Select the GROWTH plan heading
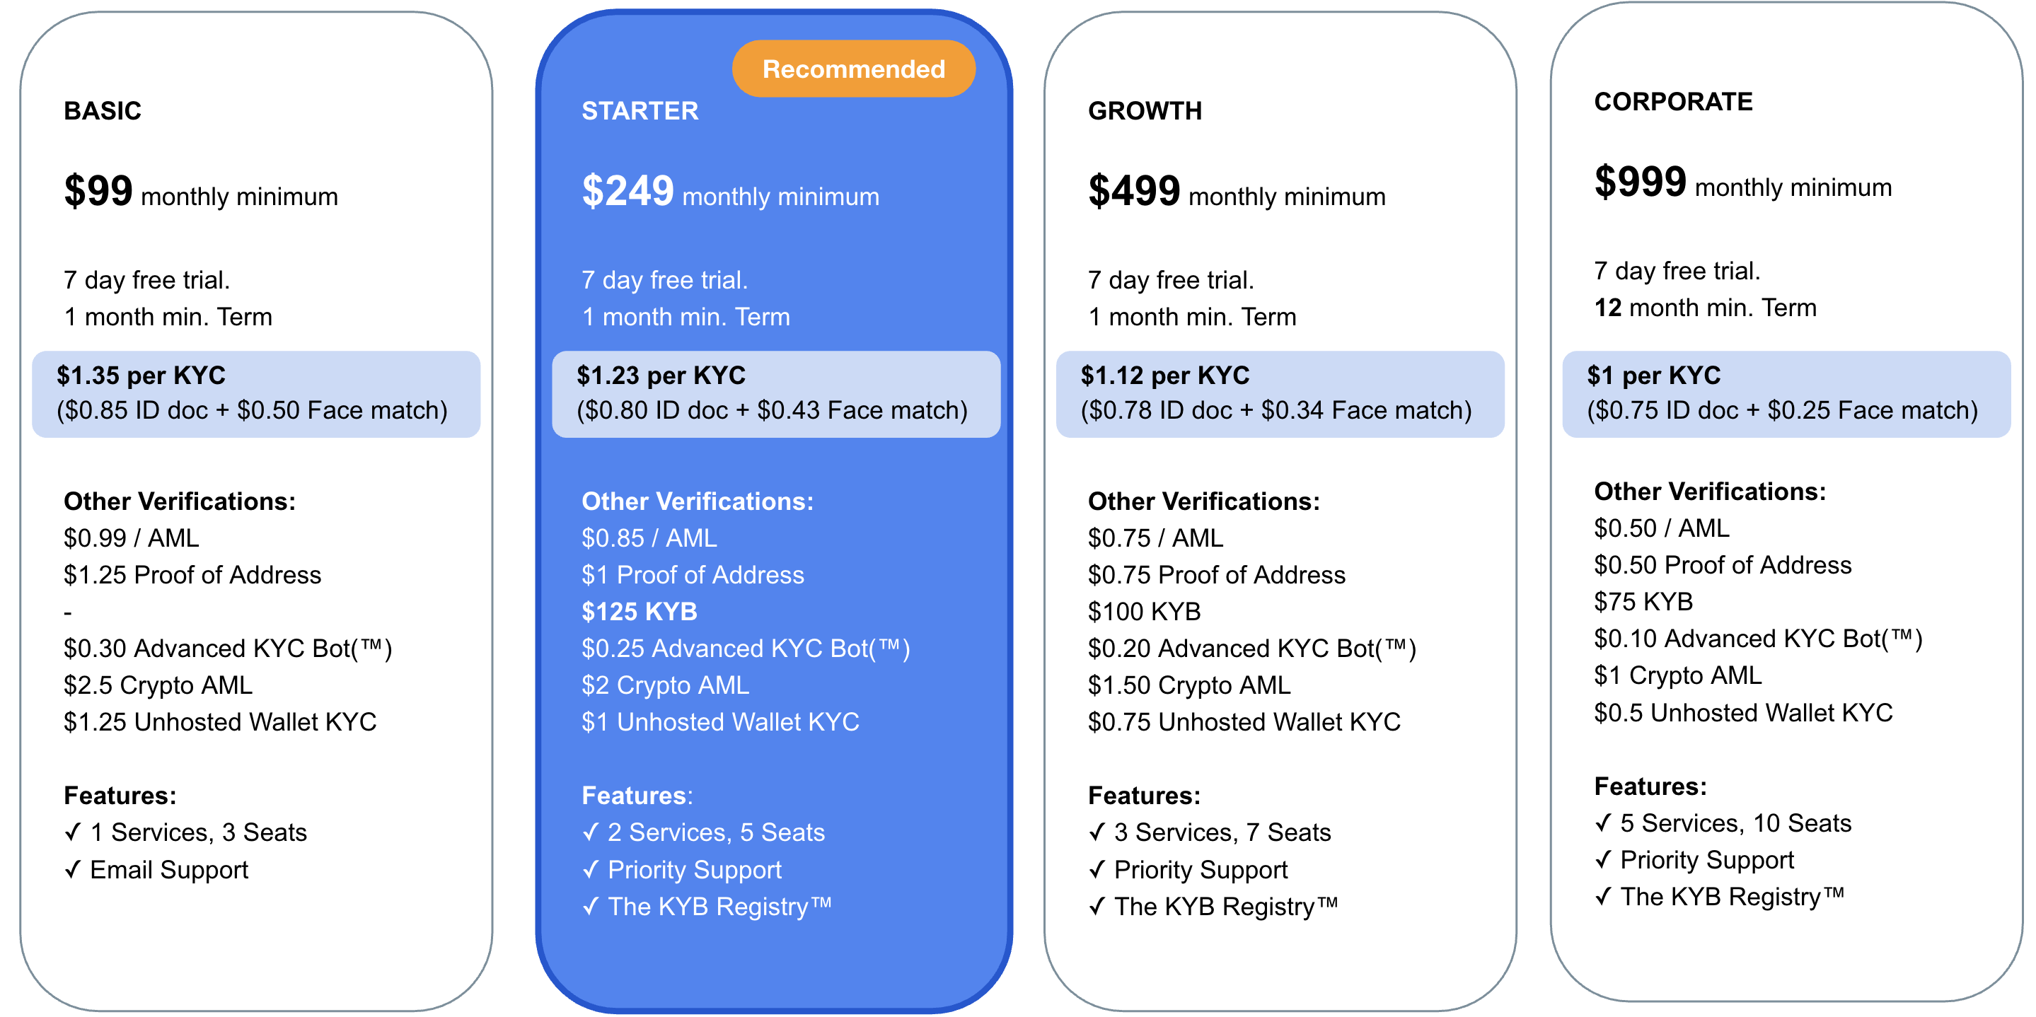This screenshot has height=1017, width=2036. click(1145, 110)
